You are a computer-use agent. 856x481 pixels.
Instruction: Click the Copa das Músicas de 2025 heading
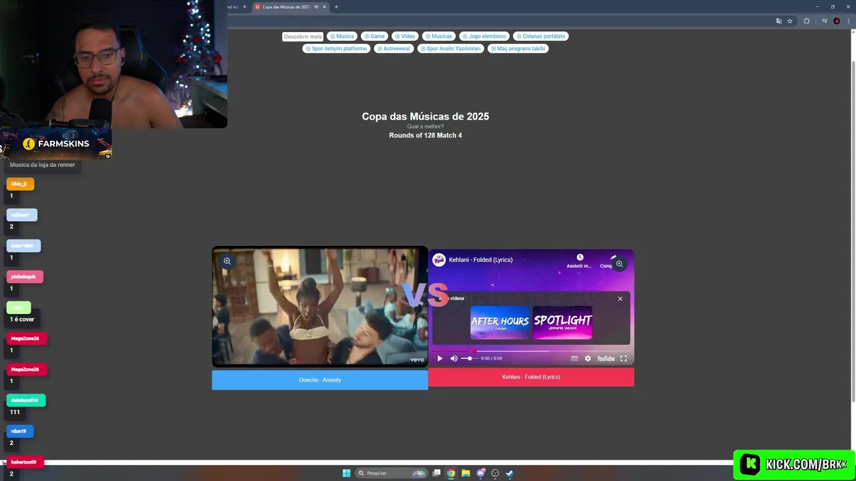tap(425, 116)
